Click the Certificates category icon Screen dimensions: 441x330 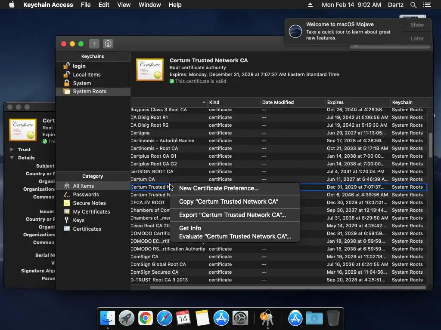tap(67, 229)
